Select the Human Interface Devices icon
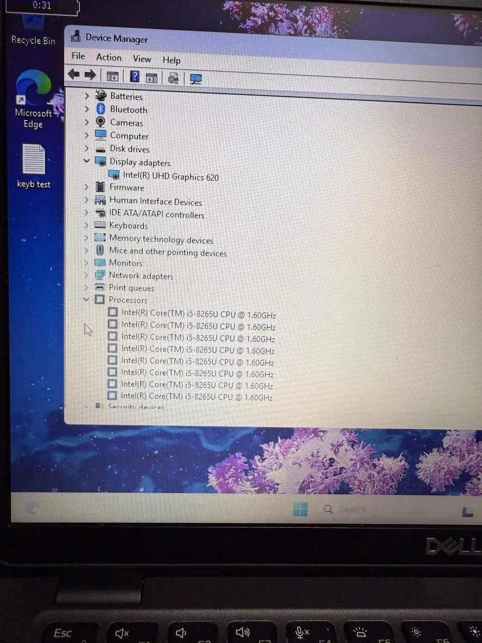The width and height of the screenshot is (482, 643). coord(100,200)
